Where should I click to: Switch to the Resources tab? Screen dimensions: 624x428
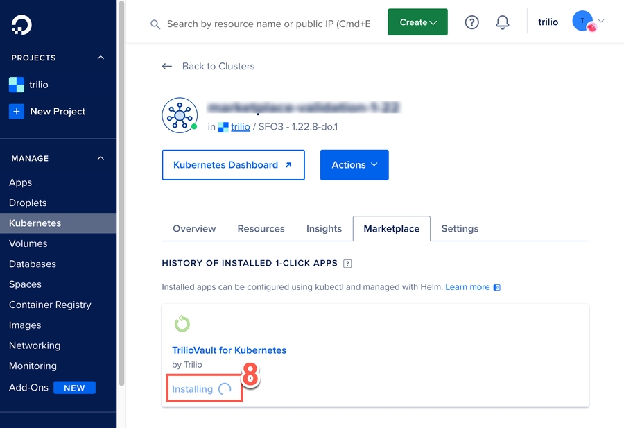[261, 229]
